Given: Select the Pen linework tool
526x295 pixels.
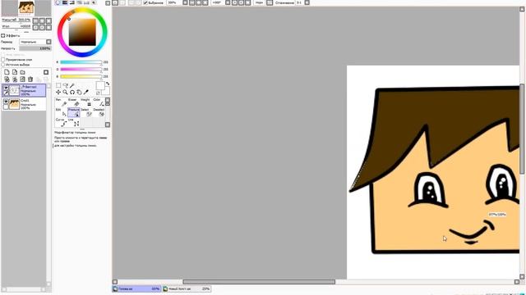Looking at the screenshot, I should pyautogui.click(x=61, y=102).
